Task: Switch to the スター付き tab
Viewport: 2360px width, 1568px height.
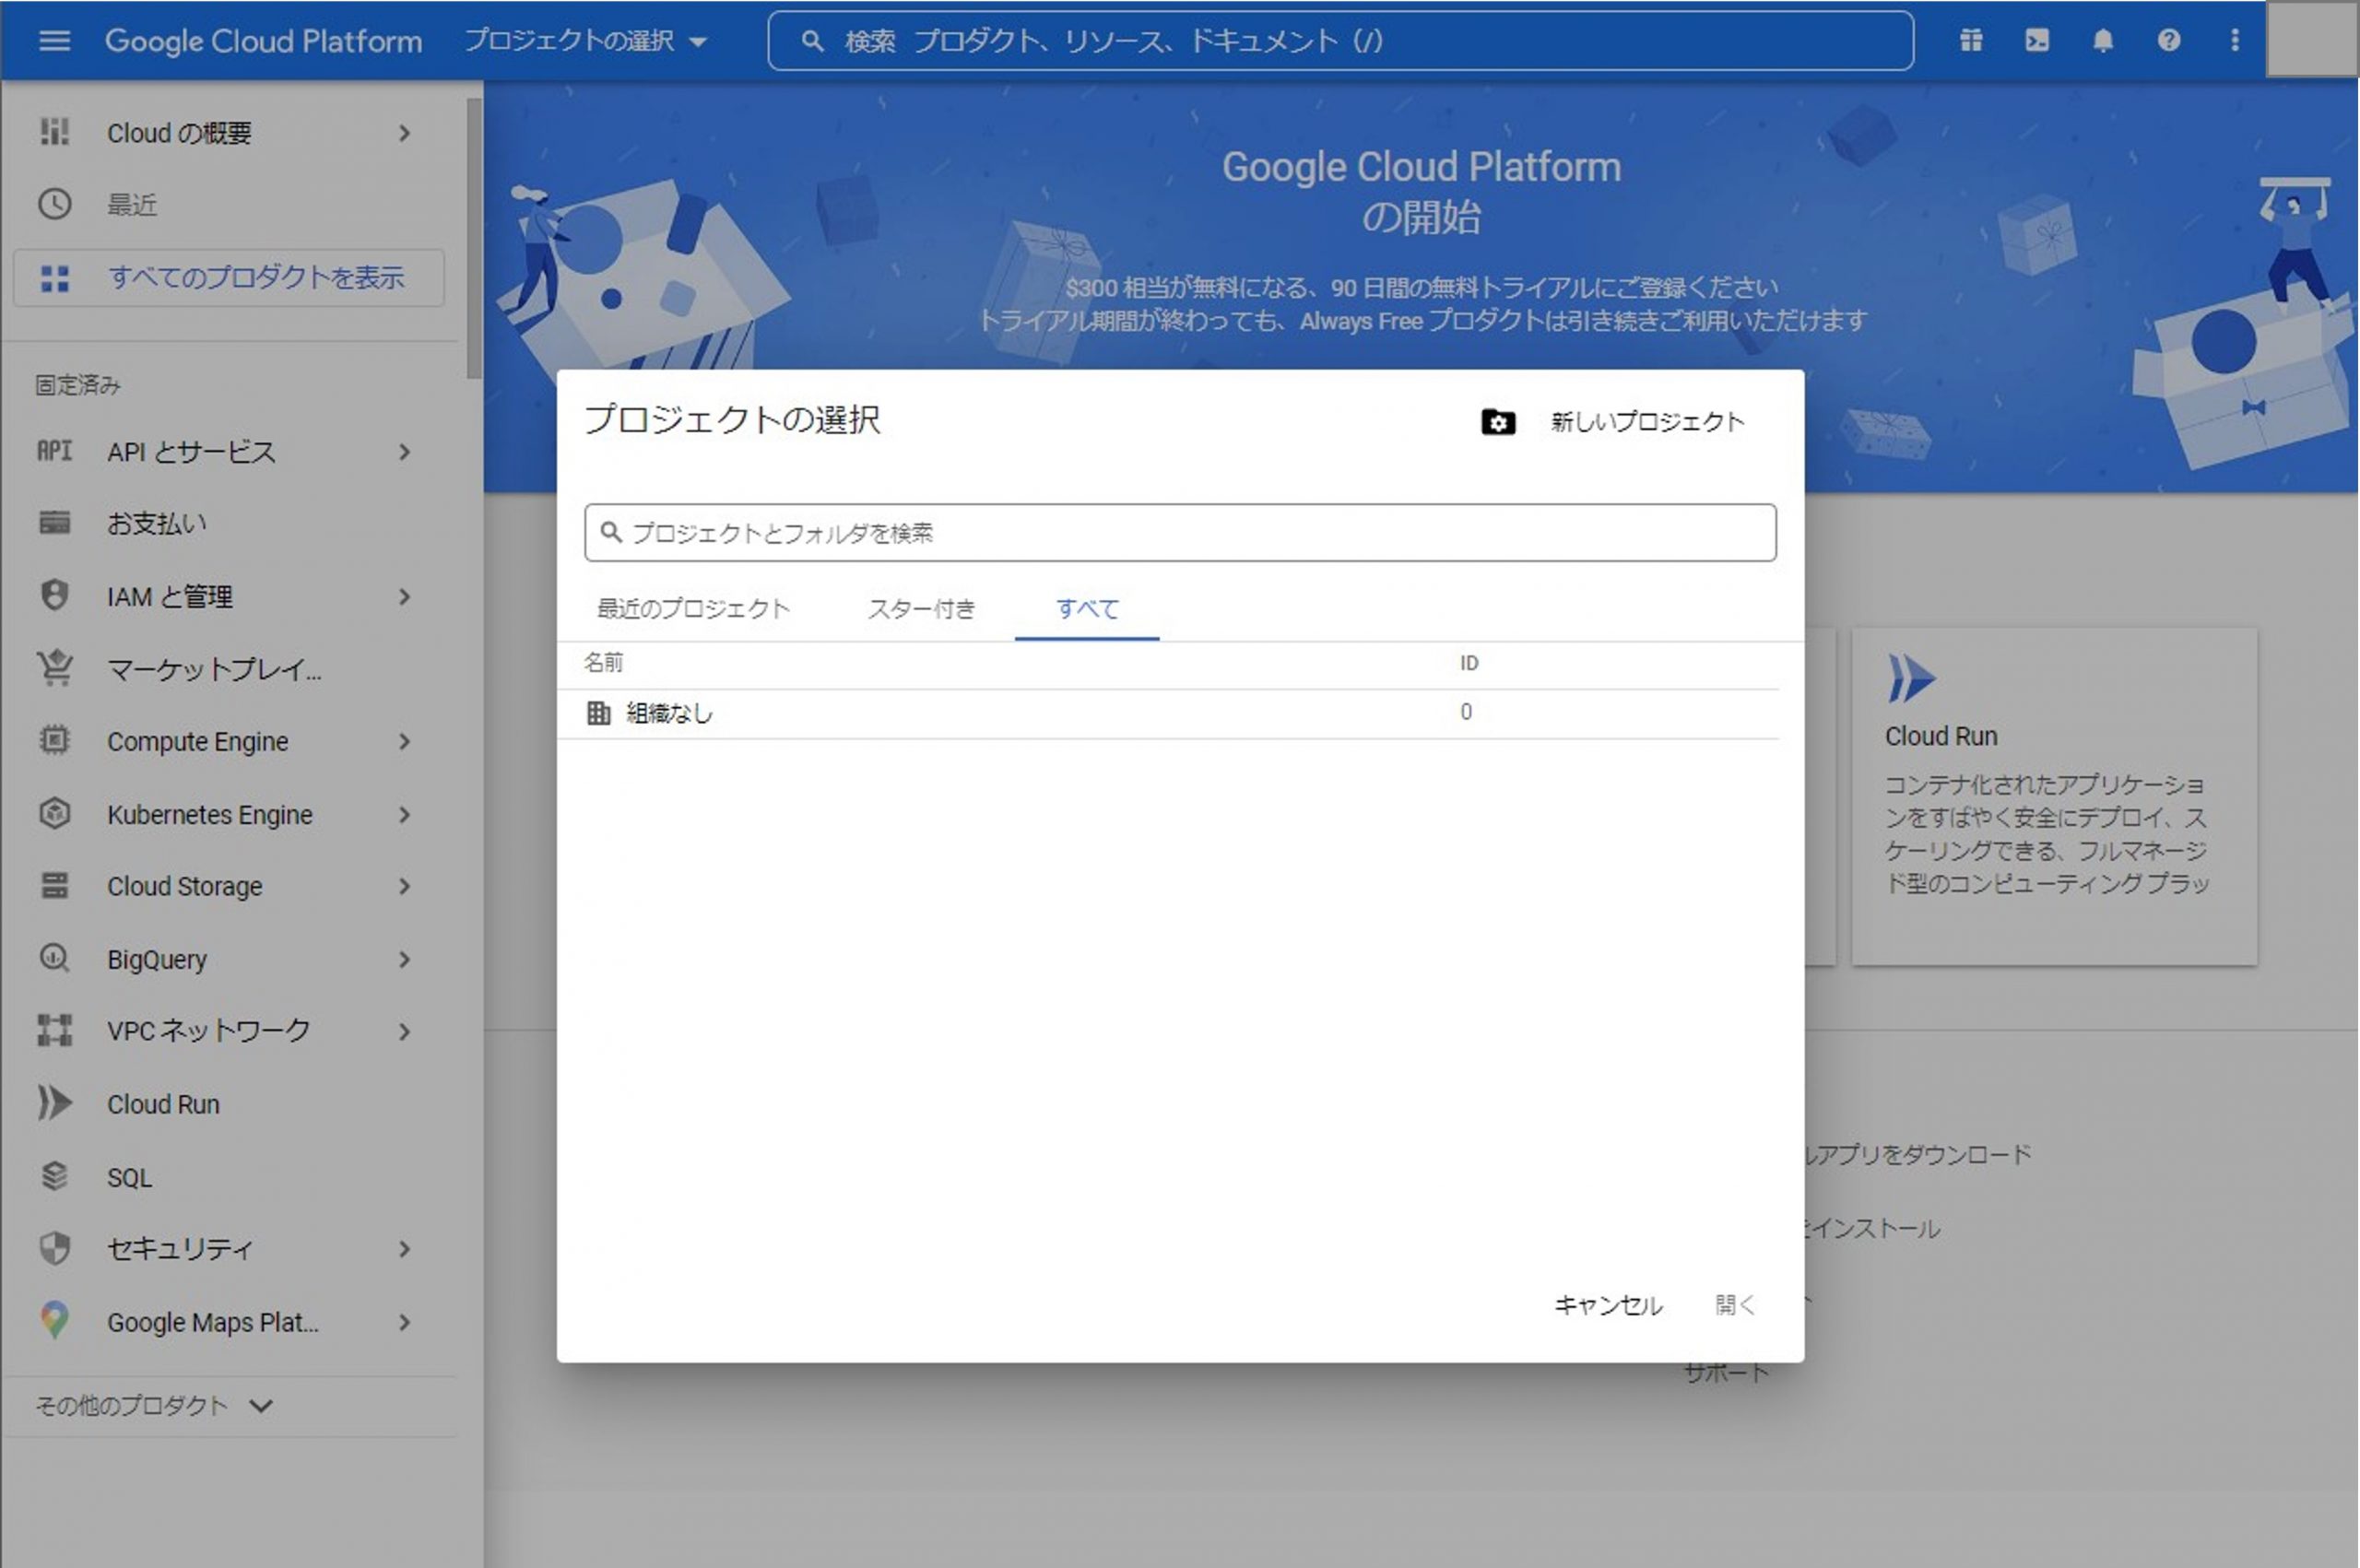Action: [x=921, y=609]
